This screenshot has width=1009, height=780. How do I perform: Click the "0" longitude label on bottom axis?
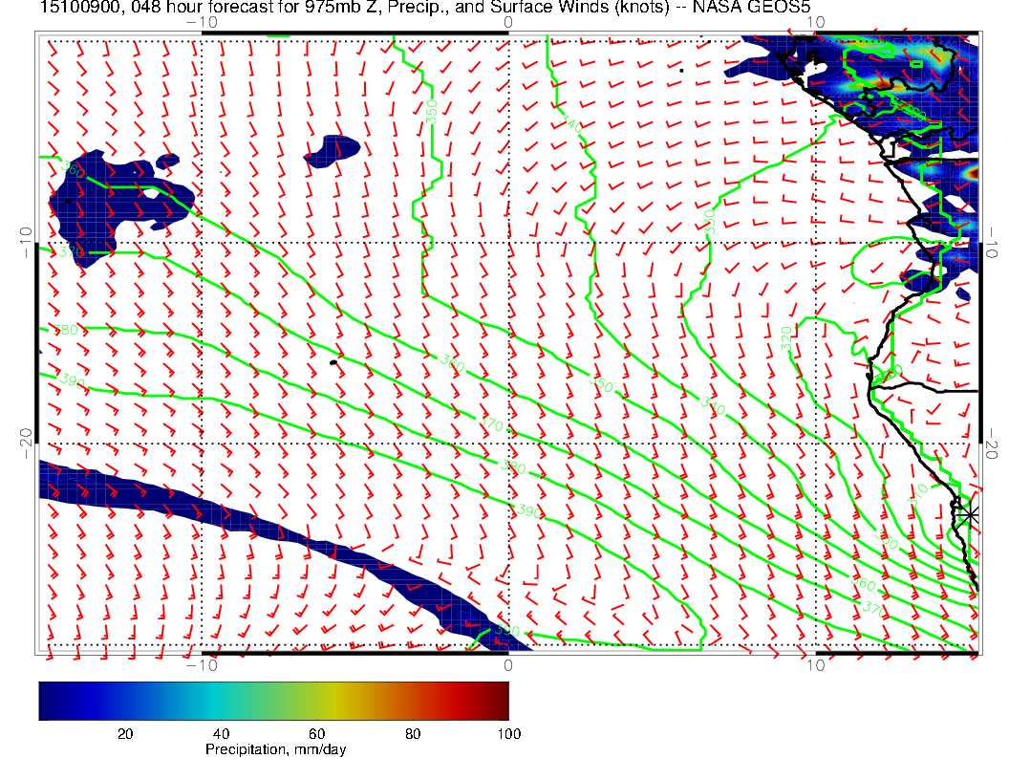507,665
